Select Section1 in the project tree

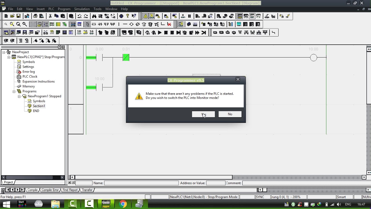click(x=39, y=106)
